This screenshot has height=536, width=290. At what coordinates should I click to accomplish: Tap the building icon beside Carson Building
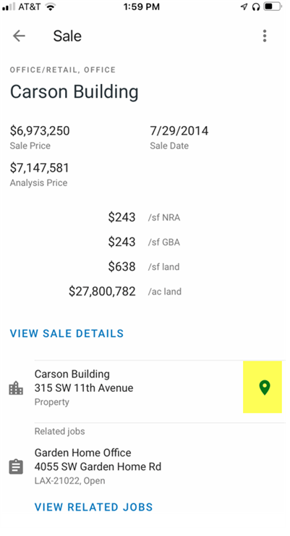click(16, 388)
